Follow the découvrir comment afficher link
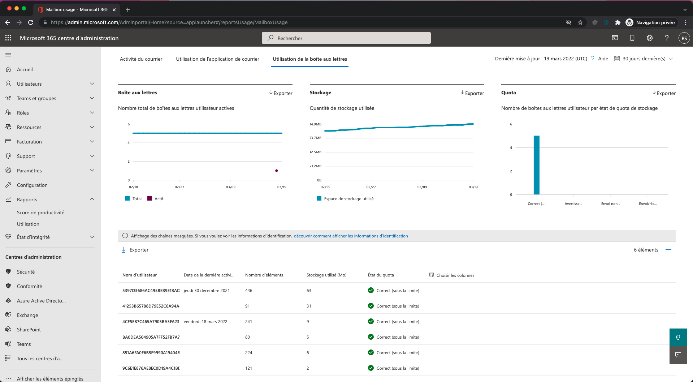693x382 pixels. coord(351,236)
